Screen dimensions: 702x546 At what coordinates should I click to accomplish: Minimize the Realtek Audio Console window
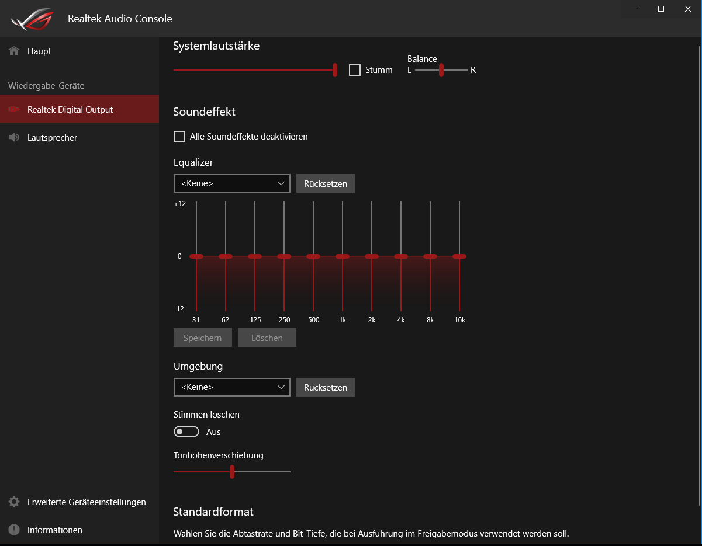(x=634, y=9)
